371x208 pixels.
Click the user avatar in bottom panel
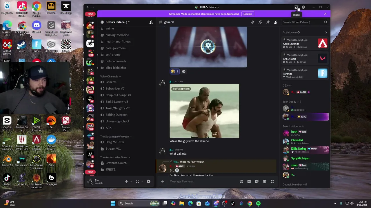[90, 181]
